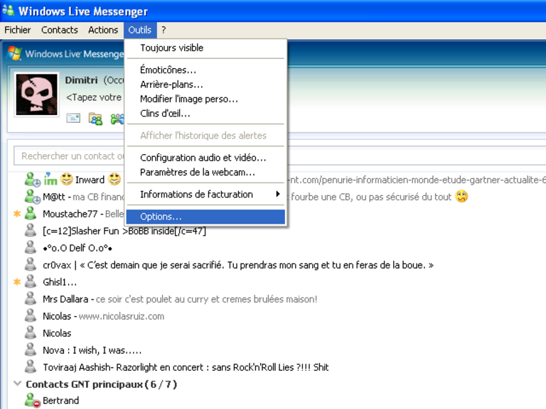546x409 pixels.
Task: Open the shared folders icon
Action: (x=95, y=119)
